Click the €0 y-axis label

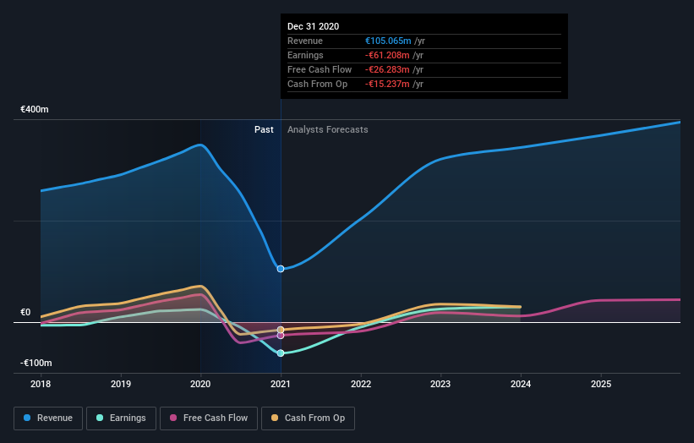click(25, 313)
